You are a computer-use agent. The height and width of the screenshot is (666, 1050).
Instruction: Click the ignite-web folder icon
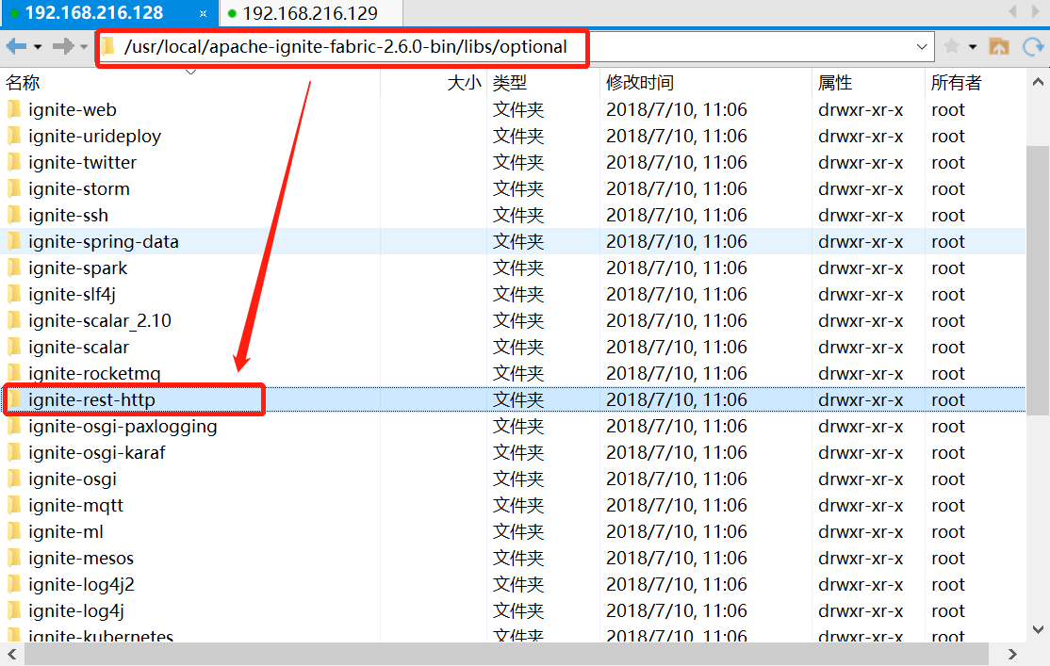pos(13,109)
